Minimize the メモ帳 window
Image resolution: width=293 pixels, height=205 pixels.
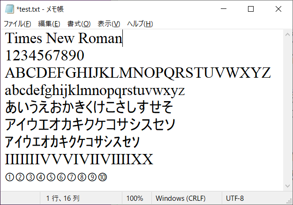point(224,9)
